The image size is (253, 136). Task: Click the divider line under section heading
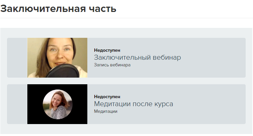click(126, 18)
